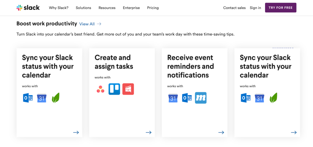
Task: Click Outlook Calendar icon in event reminders card
Action: point(187,98)
